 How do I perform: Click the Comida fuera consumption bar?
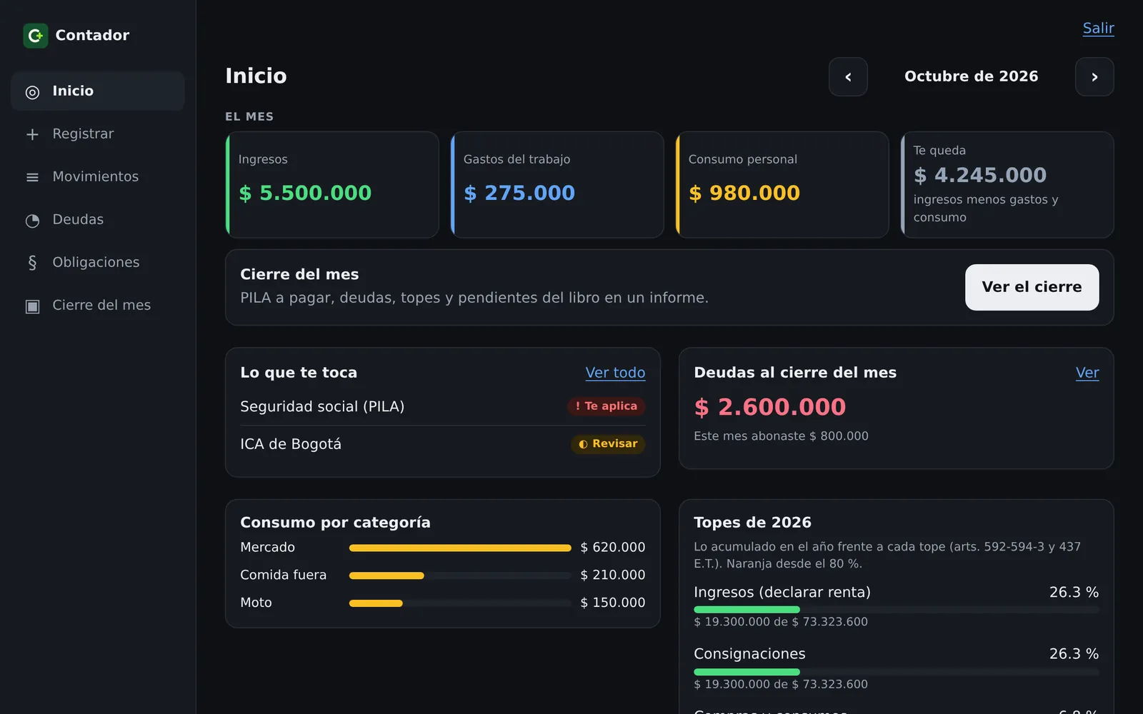click(460, 575)
